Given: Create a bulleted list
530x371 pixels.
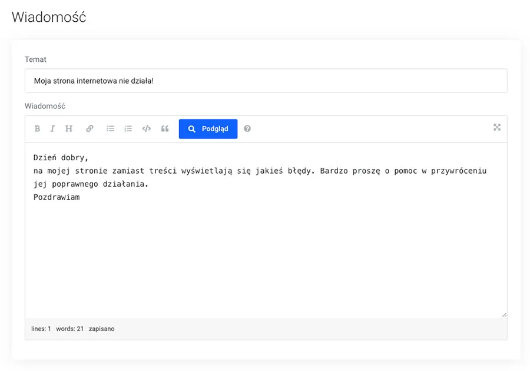Looking at the screenshot, I should [111, 129].
